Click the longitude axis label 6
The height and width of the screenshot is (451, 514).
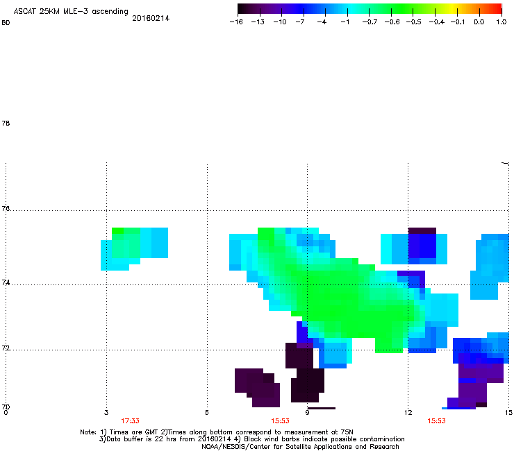click(x=207, y=413)
